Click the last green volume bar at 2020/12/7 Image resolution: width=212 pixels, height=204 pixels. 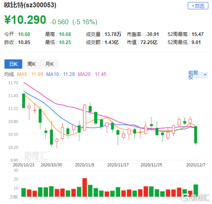pyautogui.click(x=195, y=191)
